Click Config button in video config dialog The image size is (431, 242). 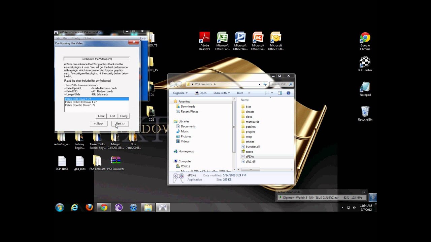click(x=124, y=116)
